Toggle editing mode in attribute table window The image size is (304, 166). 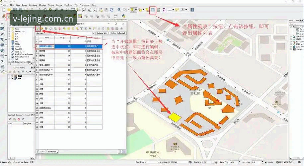pos(38,29)
